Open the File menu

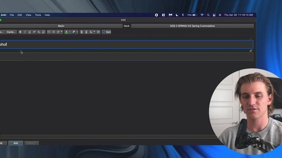coord(12,15)
